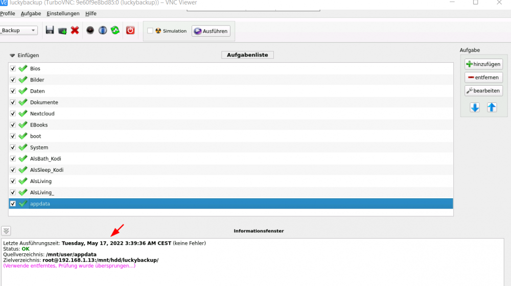
Task: Click the Informationsfenster heading
Action: pos(259,231)
